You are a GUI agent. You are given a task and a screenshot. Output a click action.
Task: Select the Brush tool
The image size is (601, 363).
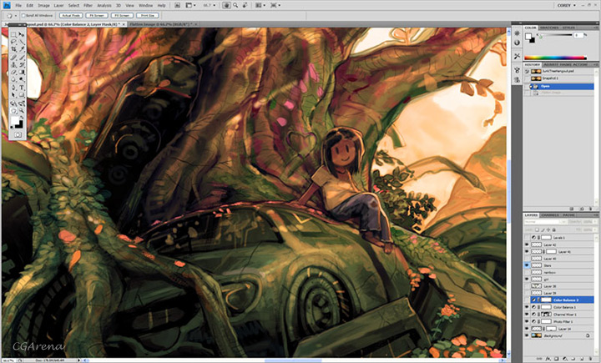click(22, 57)
